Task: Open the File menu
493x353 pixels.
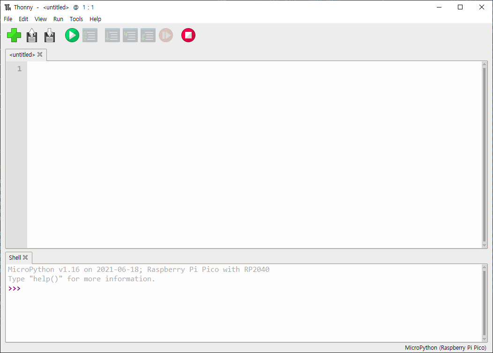Action: click(8, 19)
